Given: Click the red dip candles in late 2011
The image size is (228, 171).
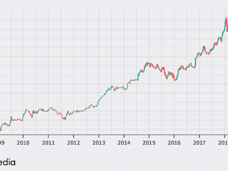Looking at the screenshot, I should pos(64,118).
